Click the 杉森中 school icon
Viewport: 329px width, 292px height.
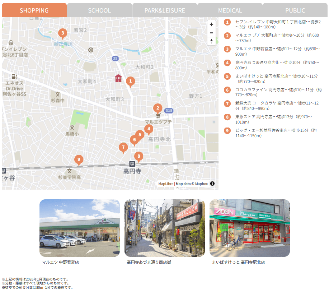coord(58,94)
